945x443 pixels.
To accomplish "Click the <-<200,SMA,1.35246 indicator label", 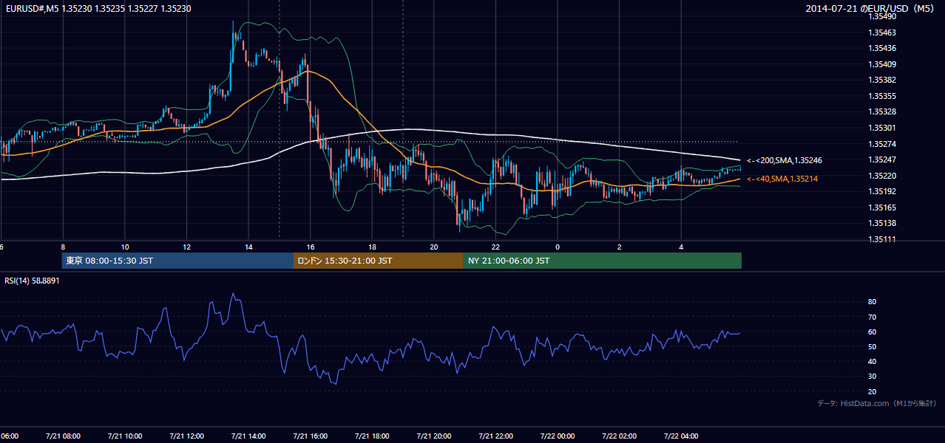I will point(785,160).
